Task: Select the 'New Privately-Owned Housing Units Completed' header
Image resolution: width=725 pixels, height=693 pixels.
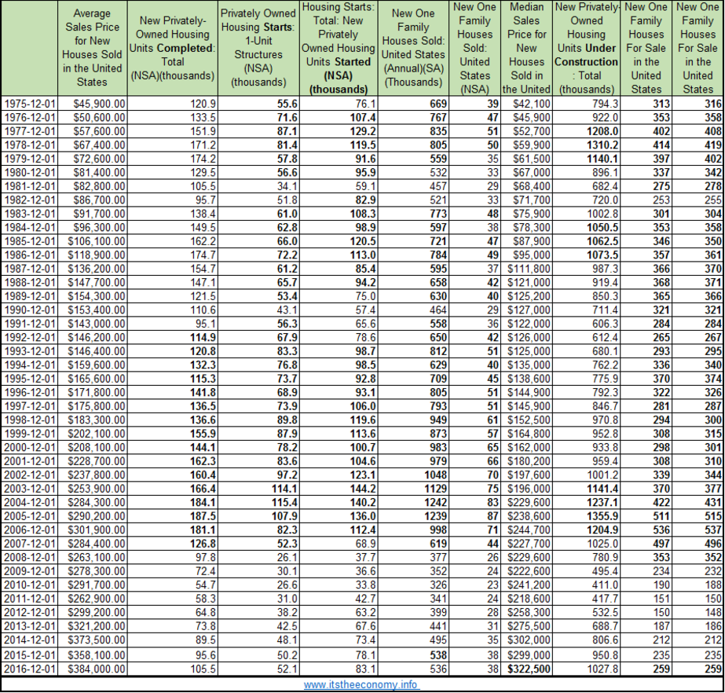Action: click(173, 48)
